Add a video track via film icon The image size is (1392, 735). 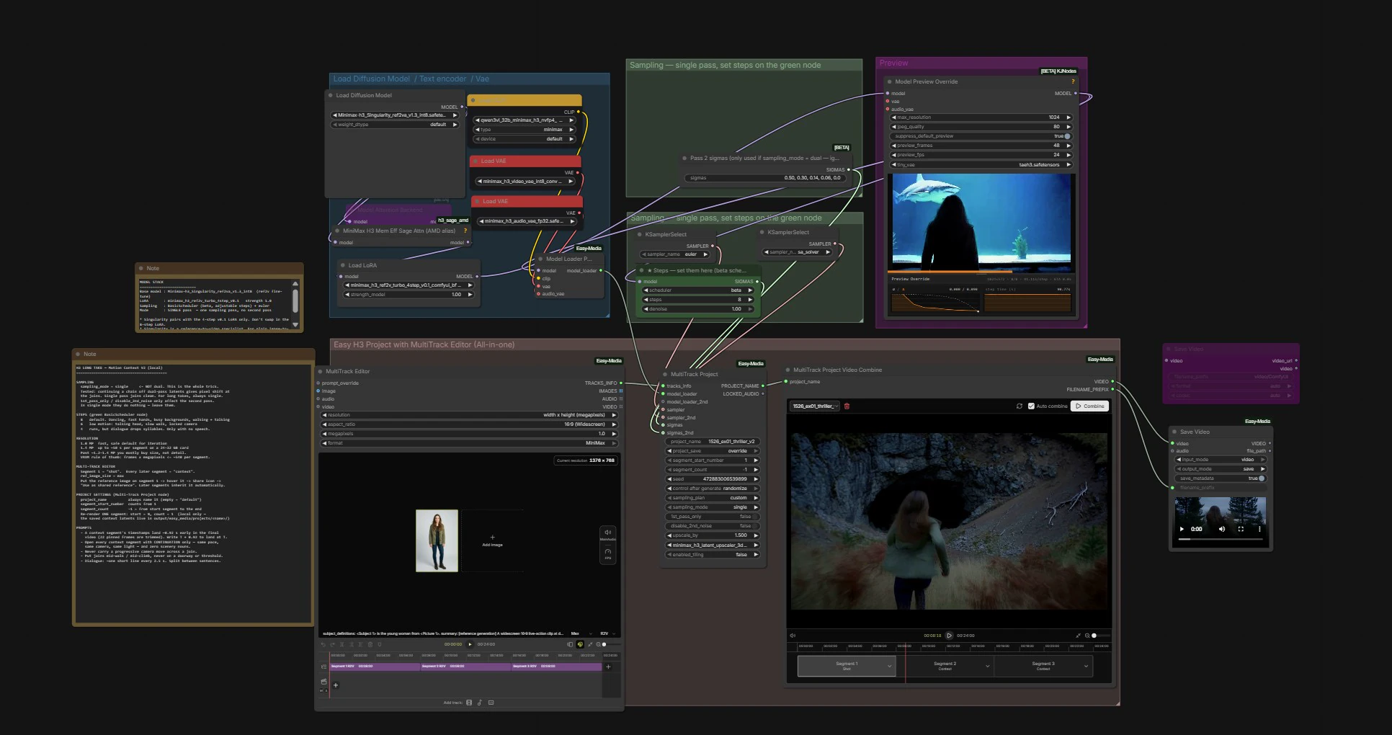469,703
